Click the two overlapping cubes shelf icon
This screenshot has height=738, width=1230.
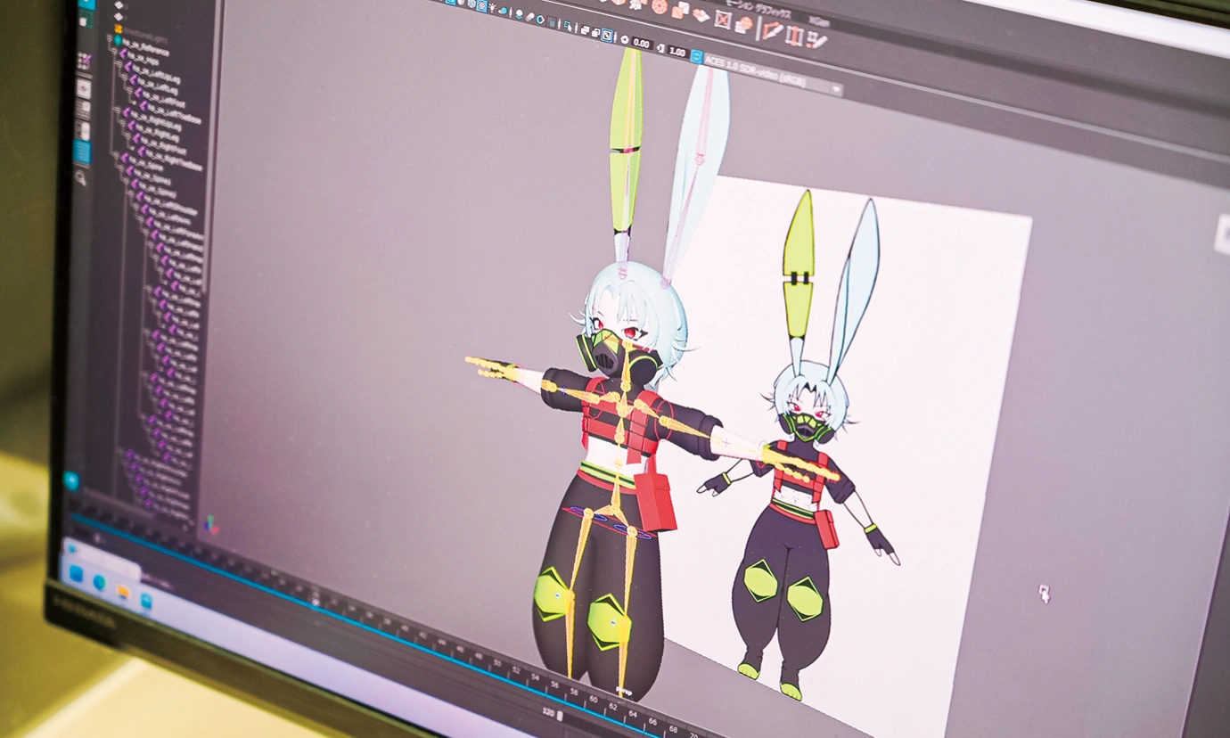tap(680, 11)
